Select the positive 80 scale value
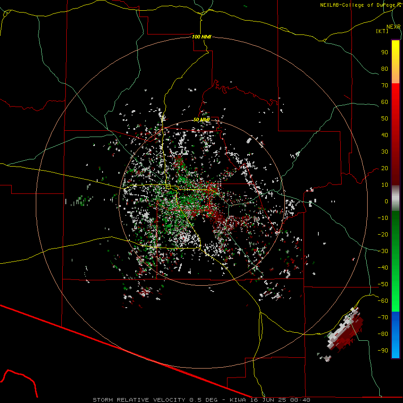 (x=385, y=69)
